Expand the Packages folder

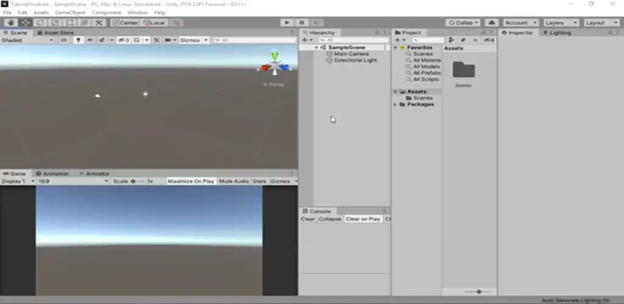point(395,105)
